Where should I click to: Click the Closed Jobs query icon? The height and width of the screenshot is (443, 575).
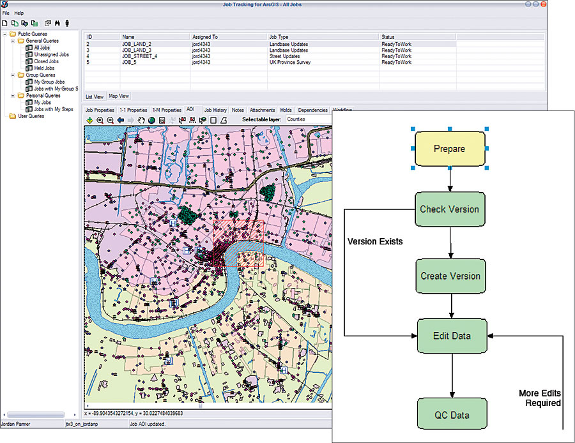tap(29, 61)
